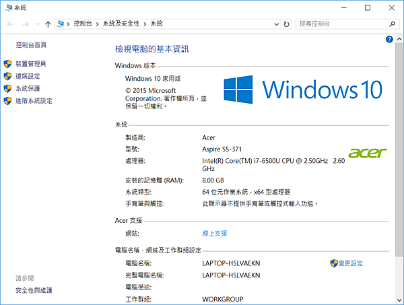This screenshot has width=404, height=305.
Task: Click 變更設定 link
Action: point(351,263)
